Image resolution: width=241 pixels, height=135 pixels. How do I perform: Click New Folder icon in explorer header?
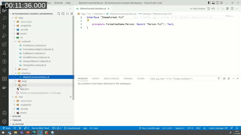[63, 13]
